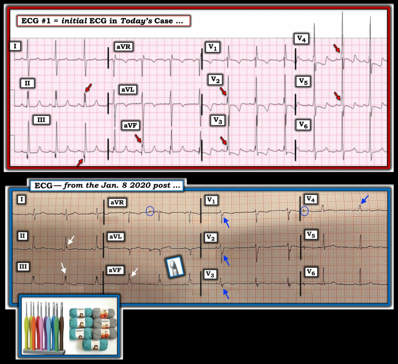Click the blue arrow at the far right of lead V4

365,200
